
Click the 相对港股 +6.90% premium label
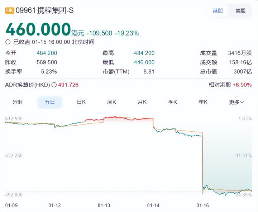[230, 85]
